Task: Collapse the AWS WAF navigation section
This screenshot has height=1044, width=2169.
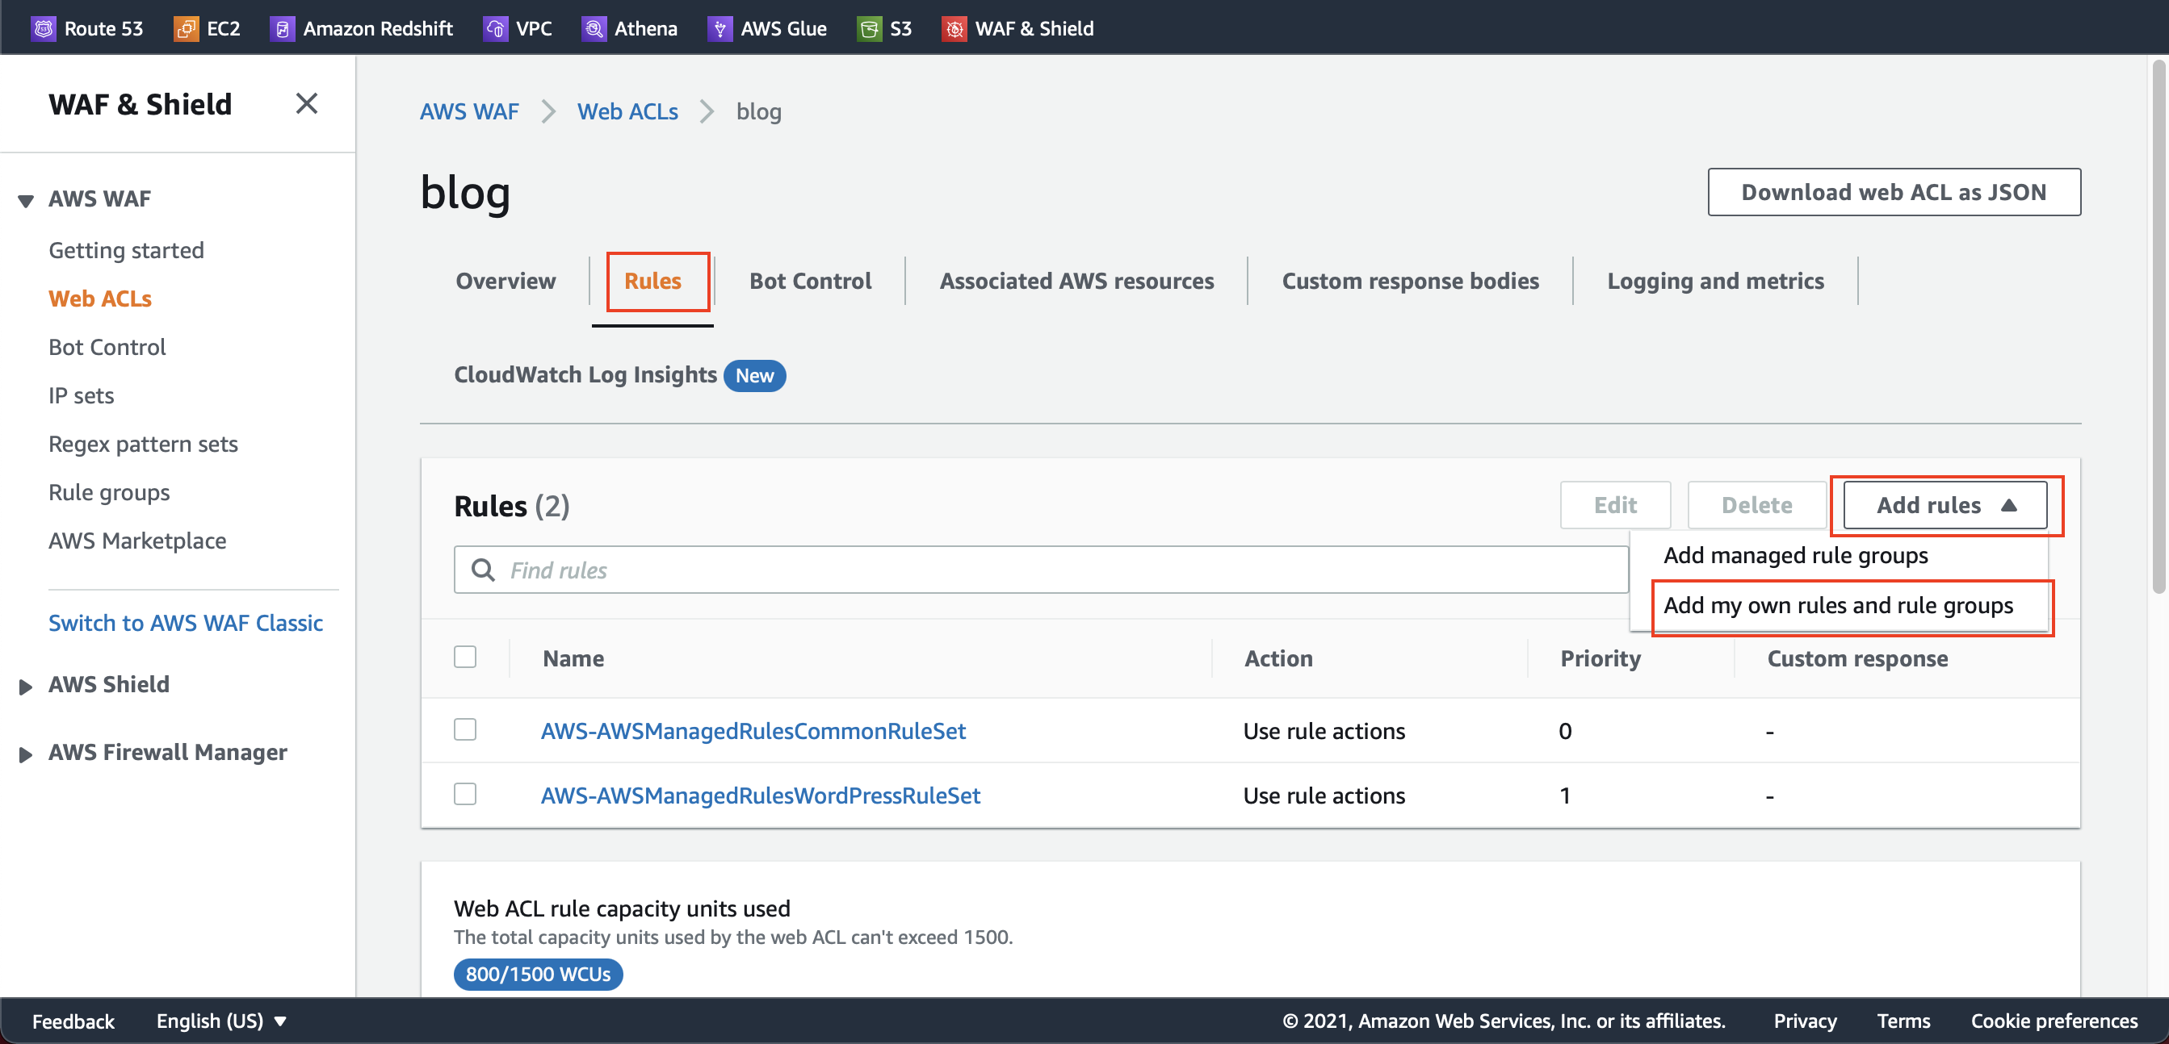Action: [26, 199]
